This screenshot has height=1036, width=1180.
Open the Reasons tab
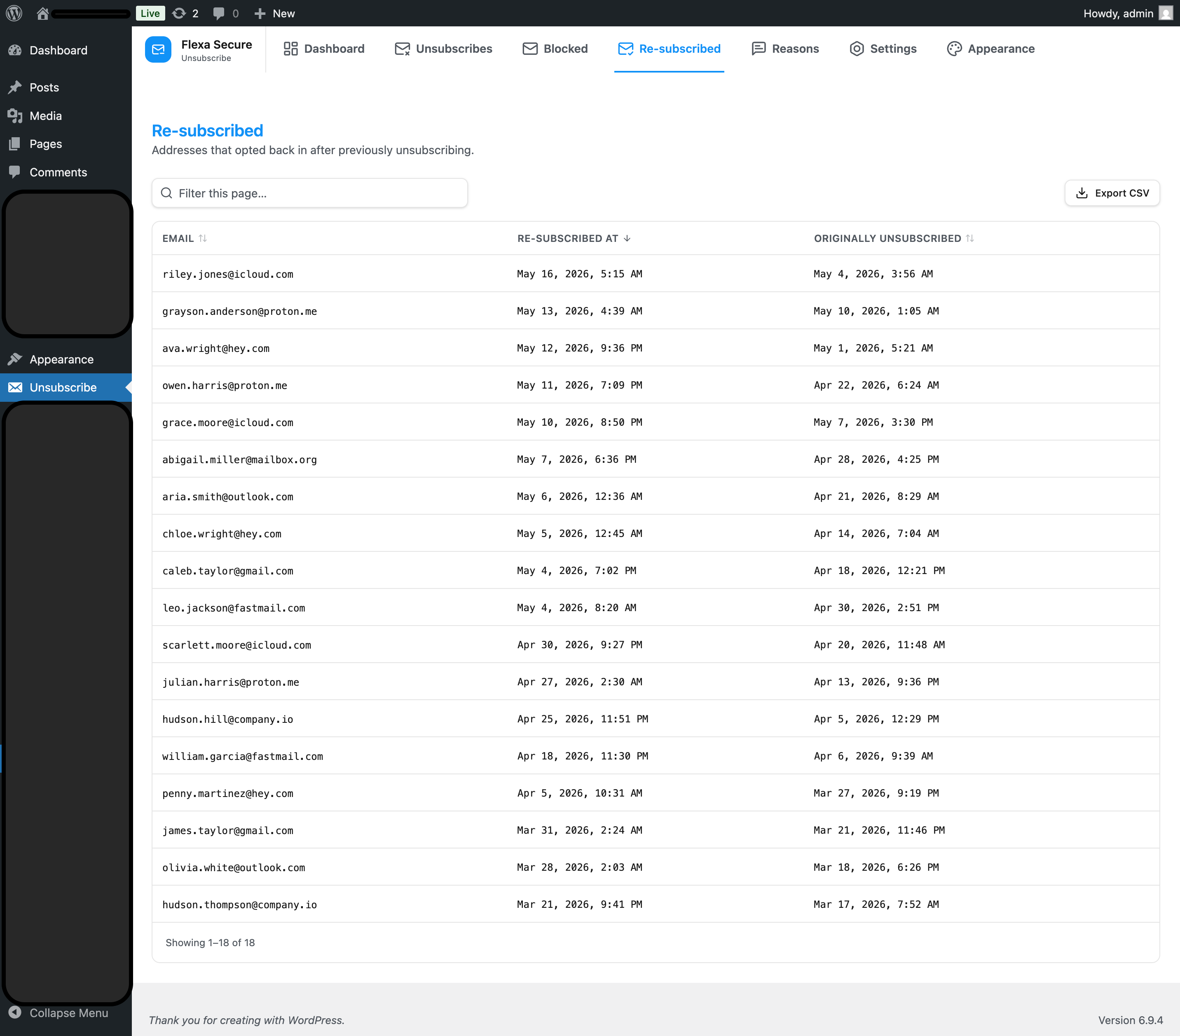(x=785, y=49)
